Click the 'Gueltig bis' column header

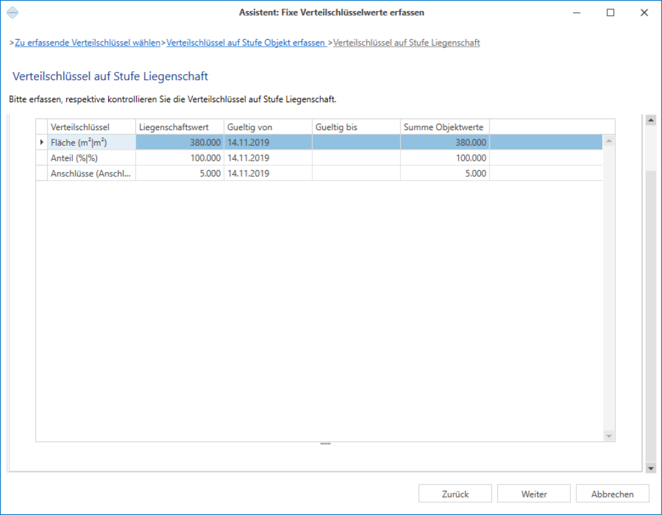point(356,127)
